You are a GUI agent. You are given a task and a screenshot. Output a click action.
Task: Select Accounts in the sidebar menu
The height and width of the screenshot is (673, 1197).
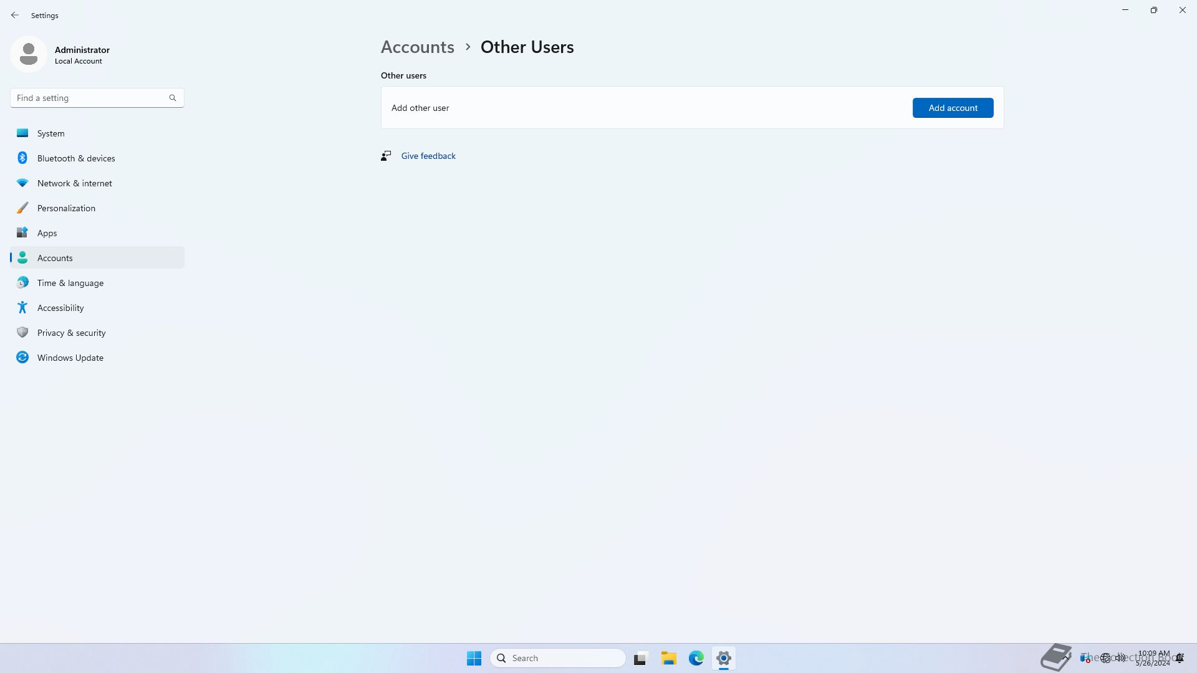point(55,258)
